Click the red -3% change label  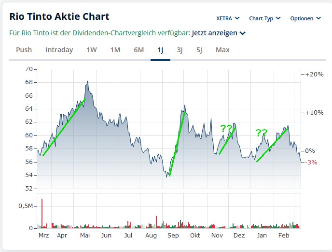click(x=311, y=163)
